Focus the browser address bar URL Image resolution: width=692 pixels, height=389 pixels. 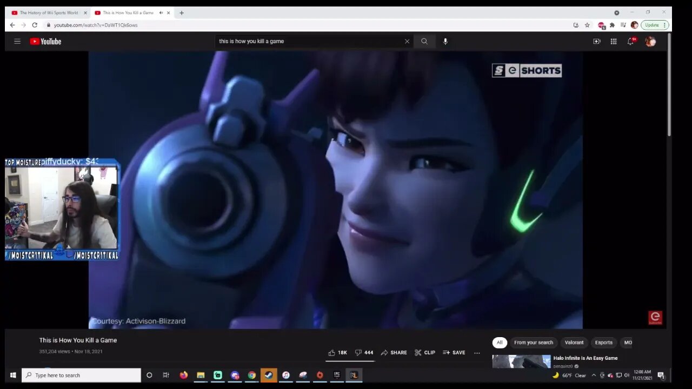(96, 25)
